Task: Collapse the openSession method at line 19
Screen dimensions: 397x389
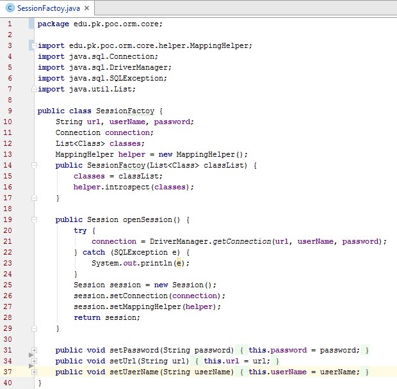Action: (34, 220)
